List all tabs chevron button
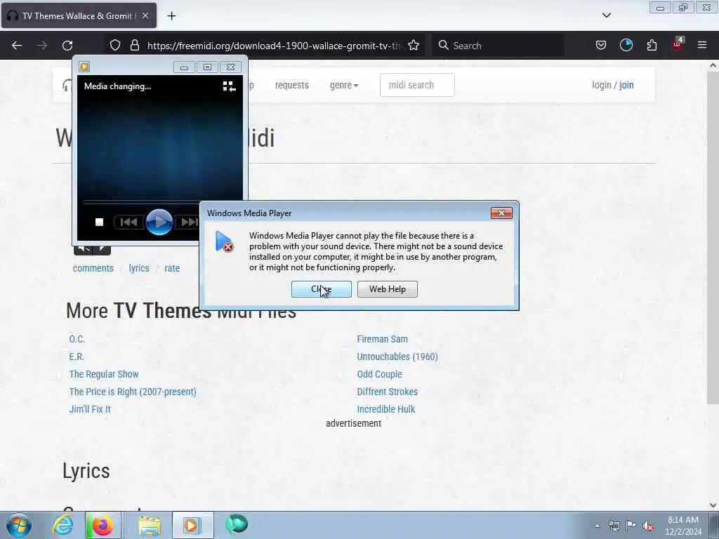 (606, 15)
